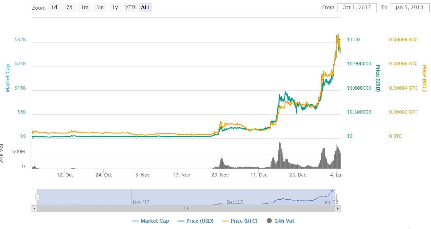Image resolution: width=431 pixels, height=229 pixels.
Task: Toggle 24h Vol series in legend
Action: click(280, 221)
